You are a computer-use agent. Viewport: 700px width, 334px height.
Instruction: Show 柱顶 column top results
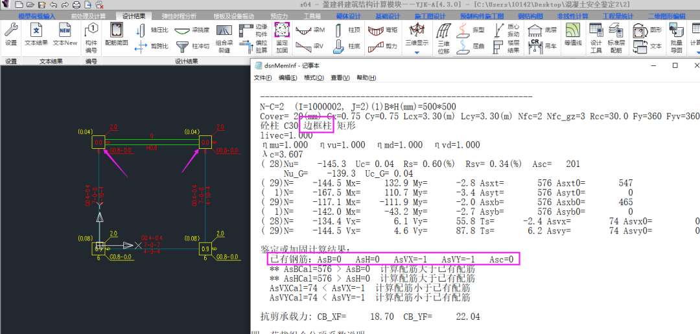(x=347, y=31)
